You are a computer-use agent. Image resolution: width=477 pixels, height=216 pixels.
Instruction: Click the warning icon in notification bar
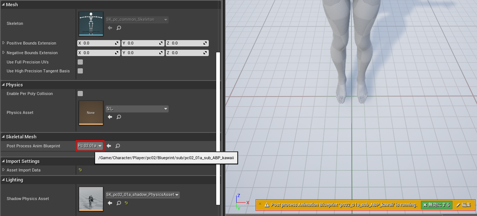point(267,205)
